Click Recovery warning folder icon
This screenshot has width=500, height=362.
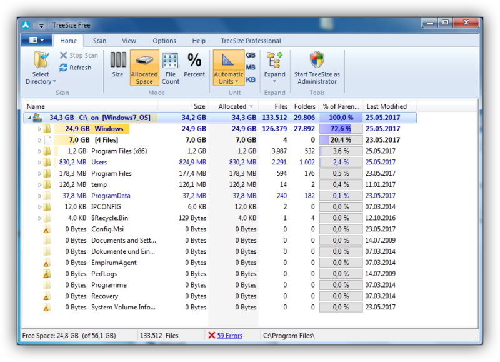click(47, 296)
